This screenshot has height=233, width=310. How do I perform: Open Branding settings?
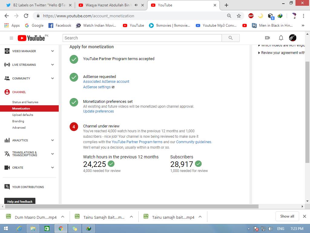pyautogui.click(x=18, y=121)
